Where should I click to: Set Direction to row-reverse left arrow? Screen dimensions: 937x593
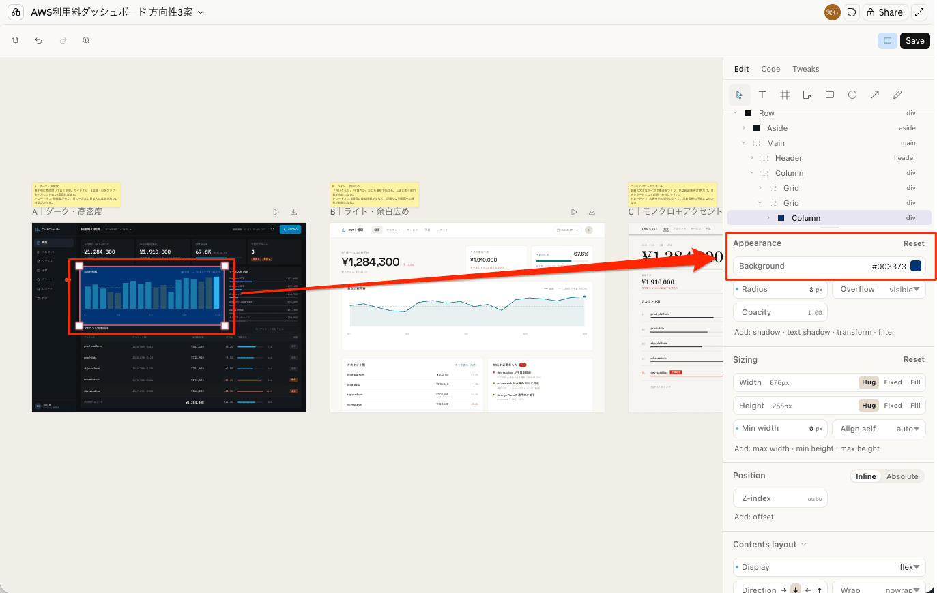pyautogui.click(x=808, y=590)
